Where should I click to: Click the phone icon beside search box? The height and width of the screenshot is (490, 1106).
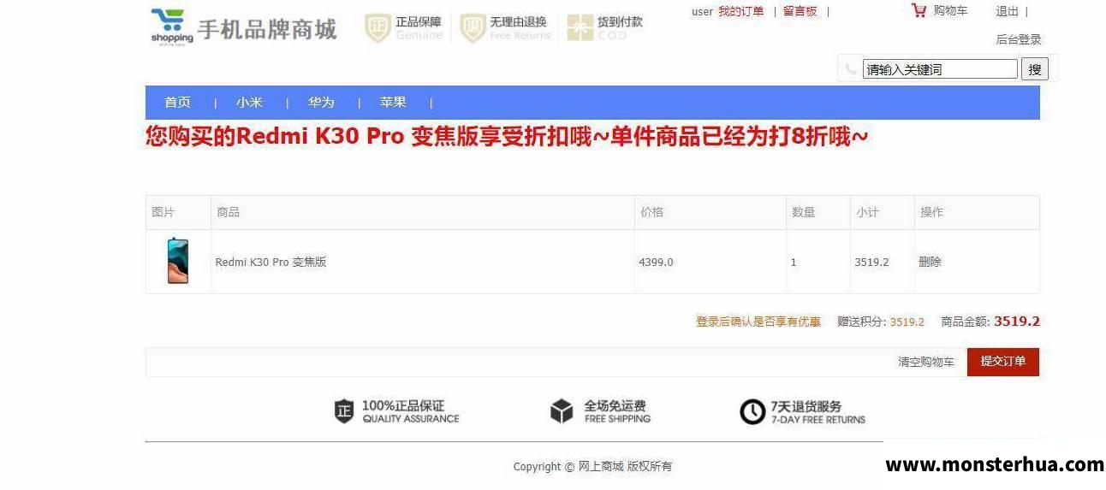pyautogui.click(x=850, y=69)
